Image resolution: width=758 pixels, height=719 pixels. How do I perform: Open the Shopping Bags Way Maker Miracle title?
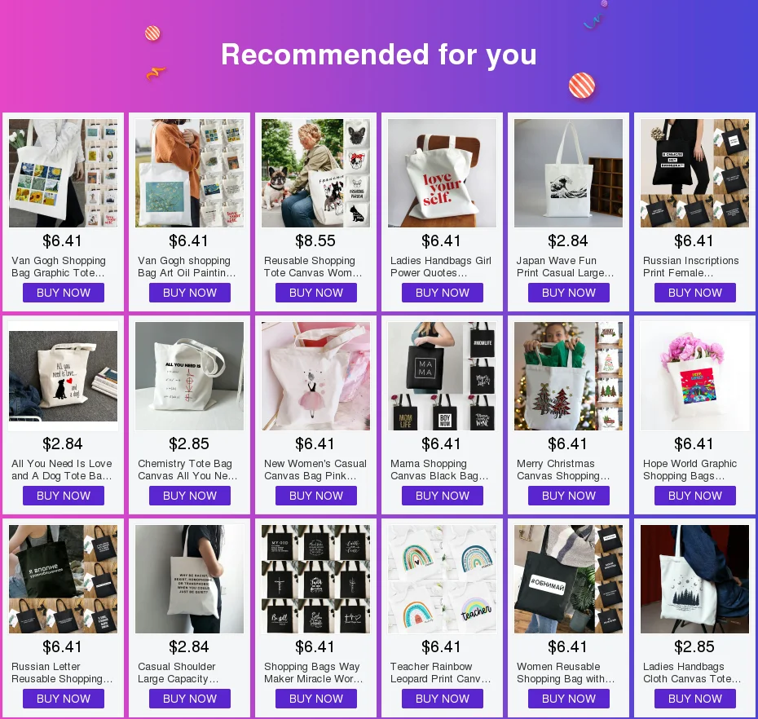pos(313,673)
